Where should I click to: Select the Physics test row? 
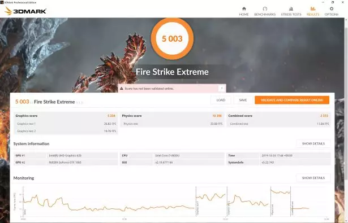(x=172, y=124)
